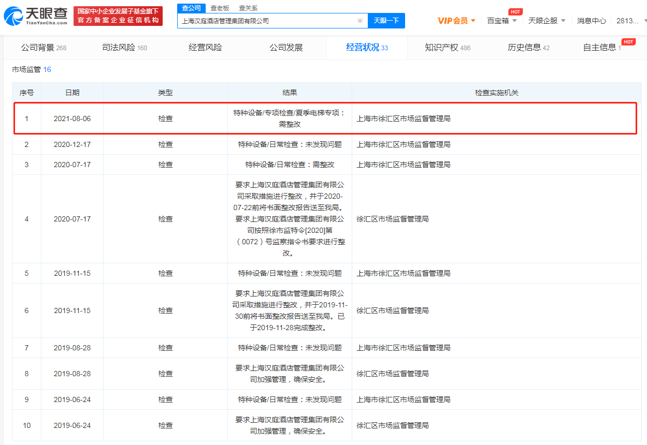Click the 序号 column header
The image size is (647, 445).
(x=26, y=93)
